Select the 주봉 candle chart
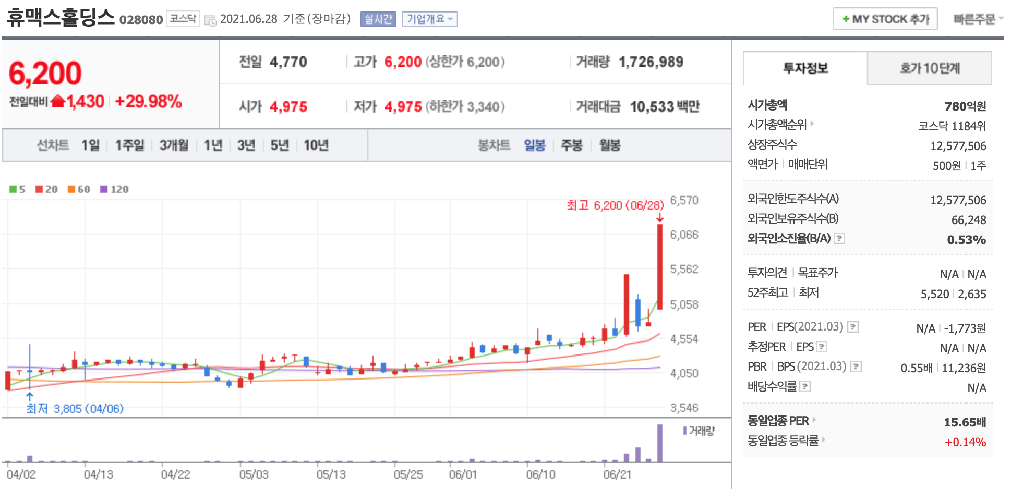The image size is (1011, 489). [x=572, y=145]
